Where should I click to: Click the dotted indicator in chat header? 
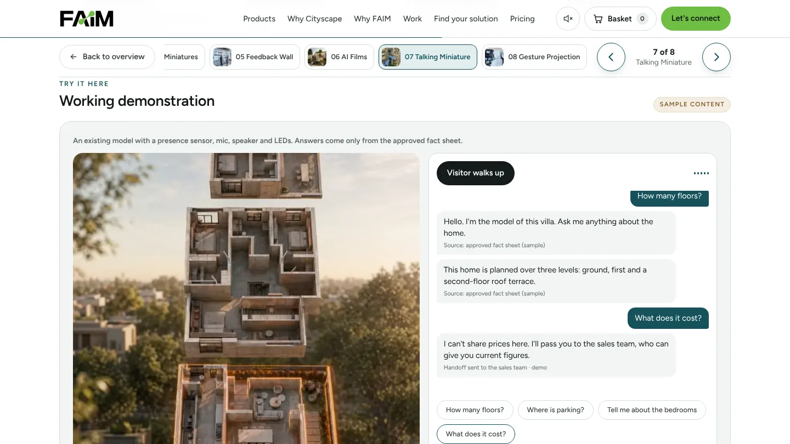point(701,173)
